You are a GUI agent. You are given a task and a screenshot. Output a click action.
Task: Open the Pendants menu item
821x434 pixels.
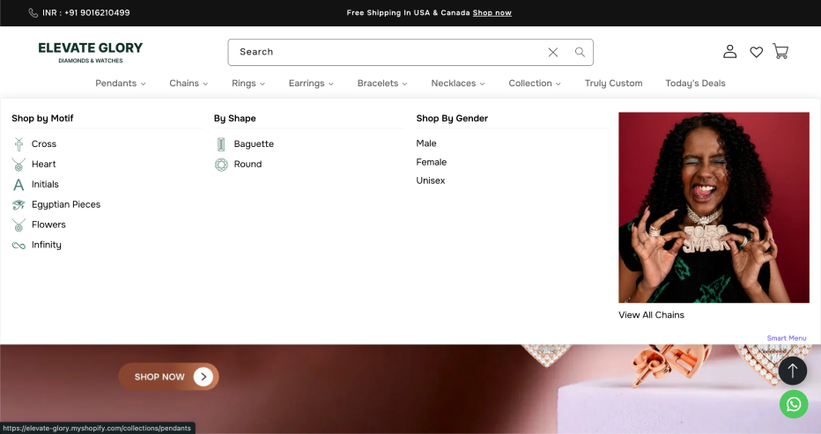tap(115, 84)
